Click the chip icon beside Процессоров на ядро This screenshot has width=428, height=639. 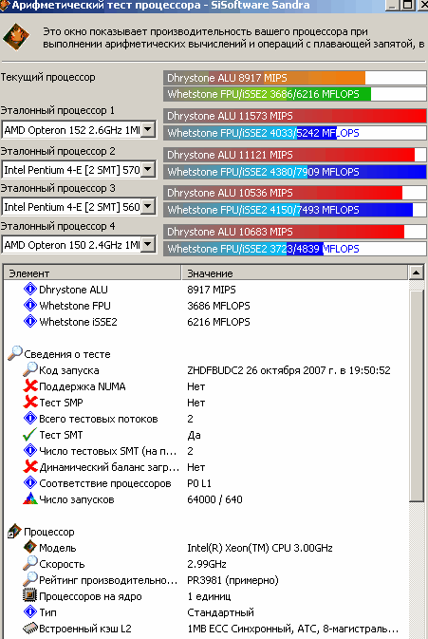(x=29, y=596)
